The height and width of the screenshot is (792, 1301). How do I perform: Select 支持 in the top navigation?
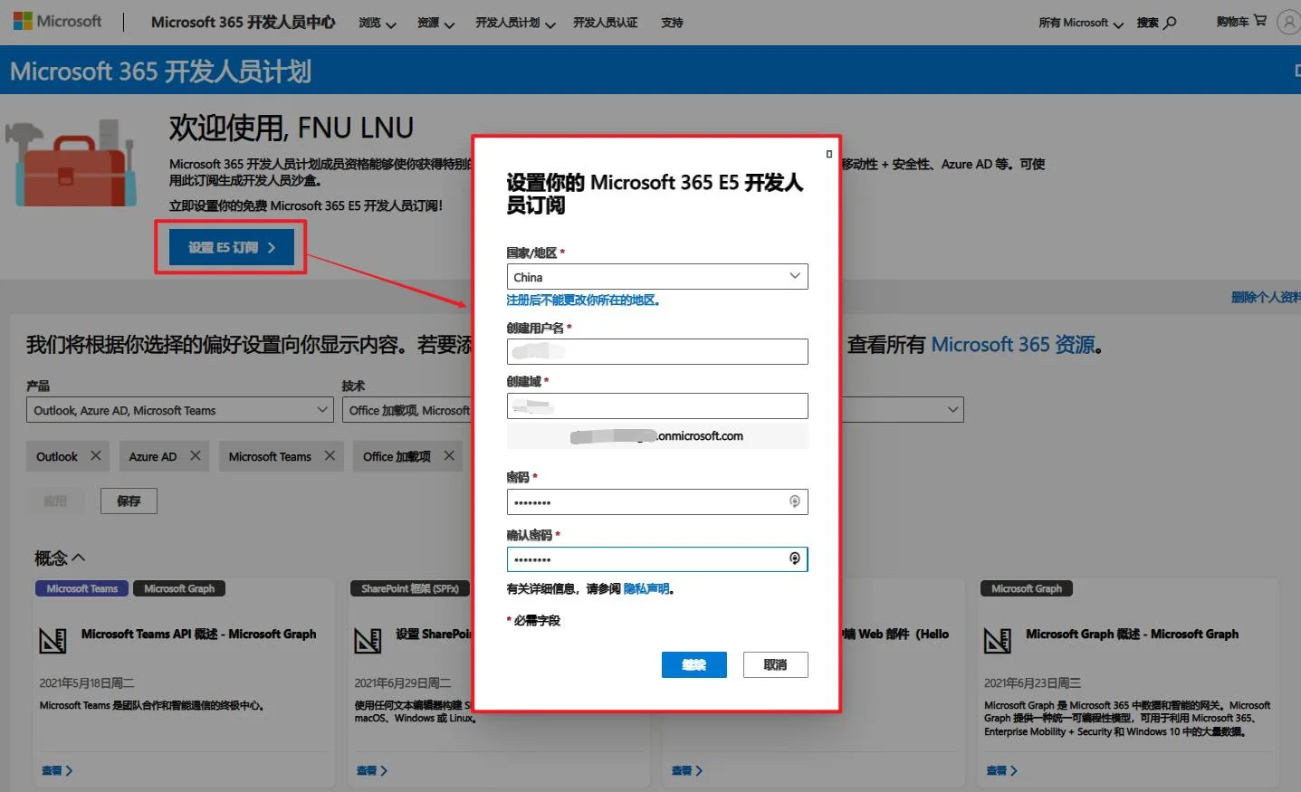click(x=671, y=22)
